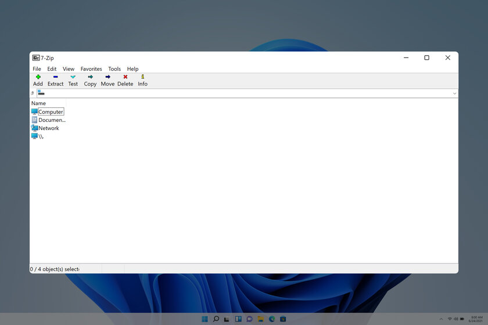Open the View menu
This screenshot has height=325, width=488.
[x=69, y=68]
